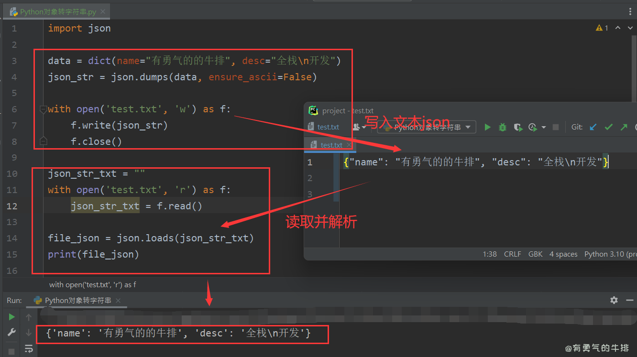Open Run console settings gear

pos(614,300)
